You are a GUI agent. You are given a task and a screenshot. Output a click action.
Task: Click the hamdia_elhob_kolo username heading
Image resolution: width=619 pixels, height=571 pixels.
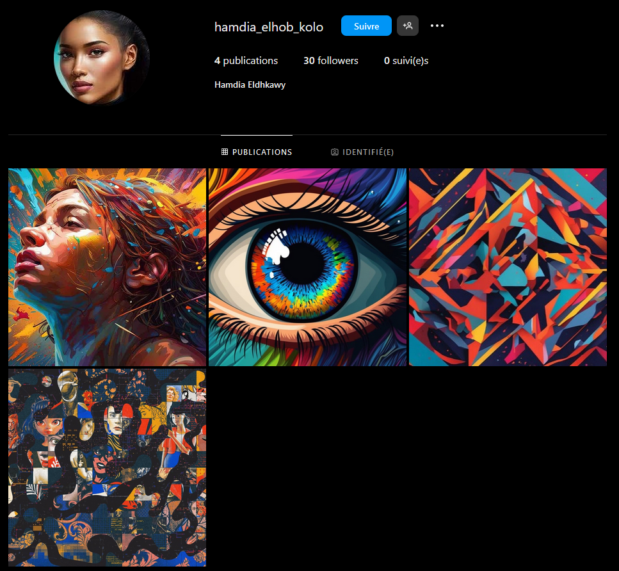tap(269, 27)
